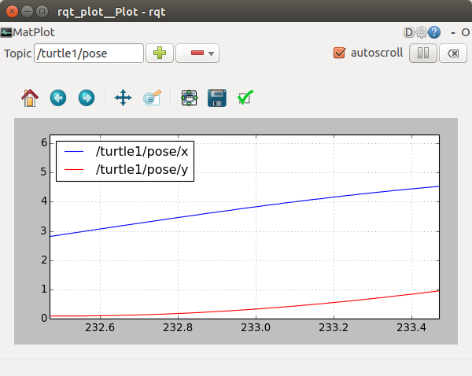This screenshot has height=376, width=472.
Task: Click the D dock toggle icon
Action: (x=409, y=32)
